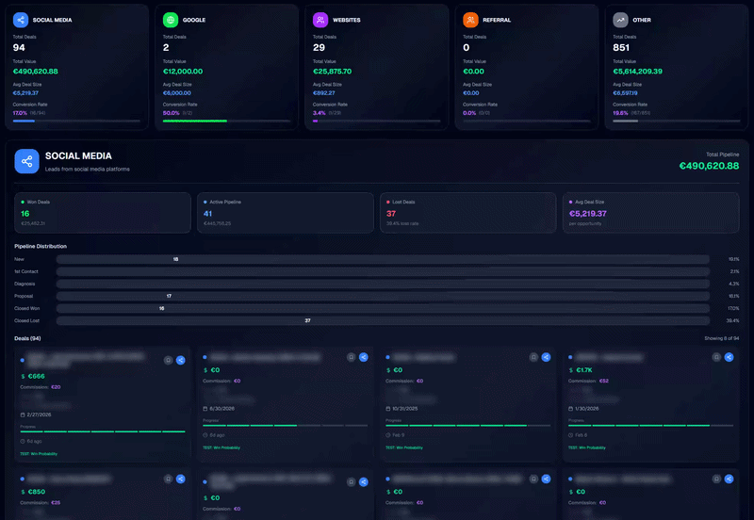Viewport: 754px width, 520px height.
Task: Click the green Google source icon
Action: [171, 20]
